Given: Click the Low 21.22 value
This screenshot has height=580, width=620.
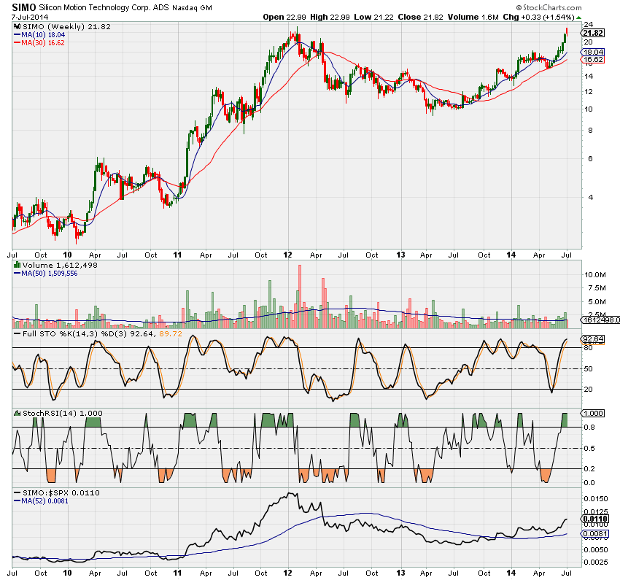Looking at the screenshot, I should click(x=373, y=17).
